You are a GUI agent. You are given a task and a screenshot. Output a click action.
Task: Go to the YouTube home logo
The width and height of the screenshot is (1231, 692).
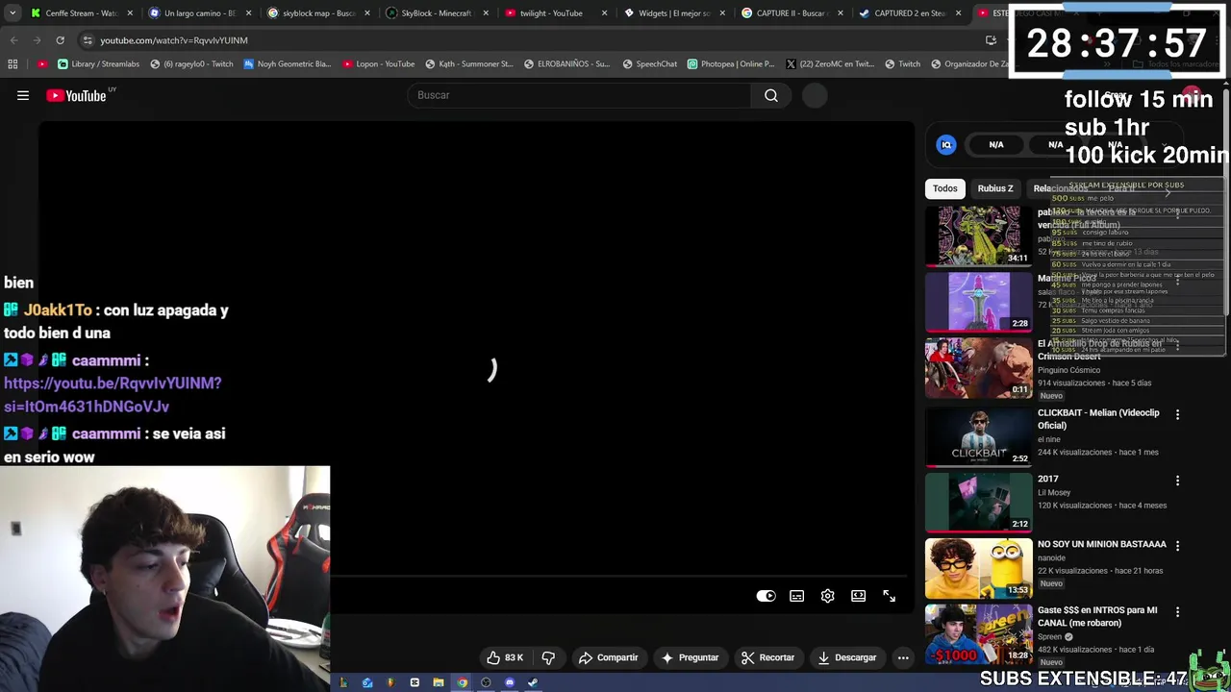[x=76, y=95]
